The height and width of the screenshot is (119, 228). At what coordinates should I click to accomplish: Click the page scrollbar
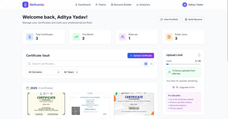pos(227,30)
